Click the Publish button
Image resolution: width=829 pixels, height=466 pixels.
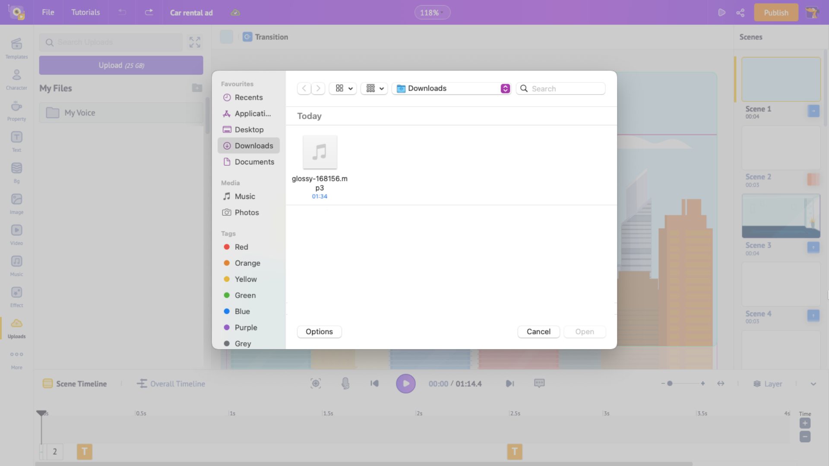(x=776, y=13)
